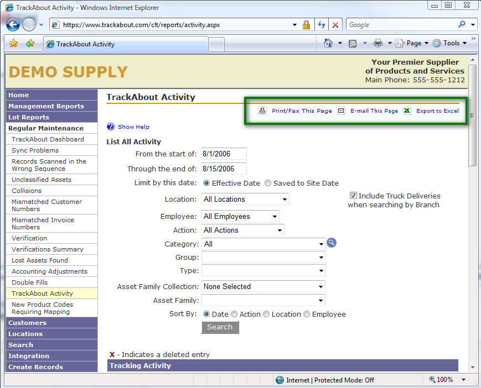Viewport: 481px width, 388px height.
Task: Click the Google search magnifier icon
Action: (x=462, y=24)
